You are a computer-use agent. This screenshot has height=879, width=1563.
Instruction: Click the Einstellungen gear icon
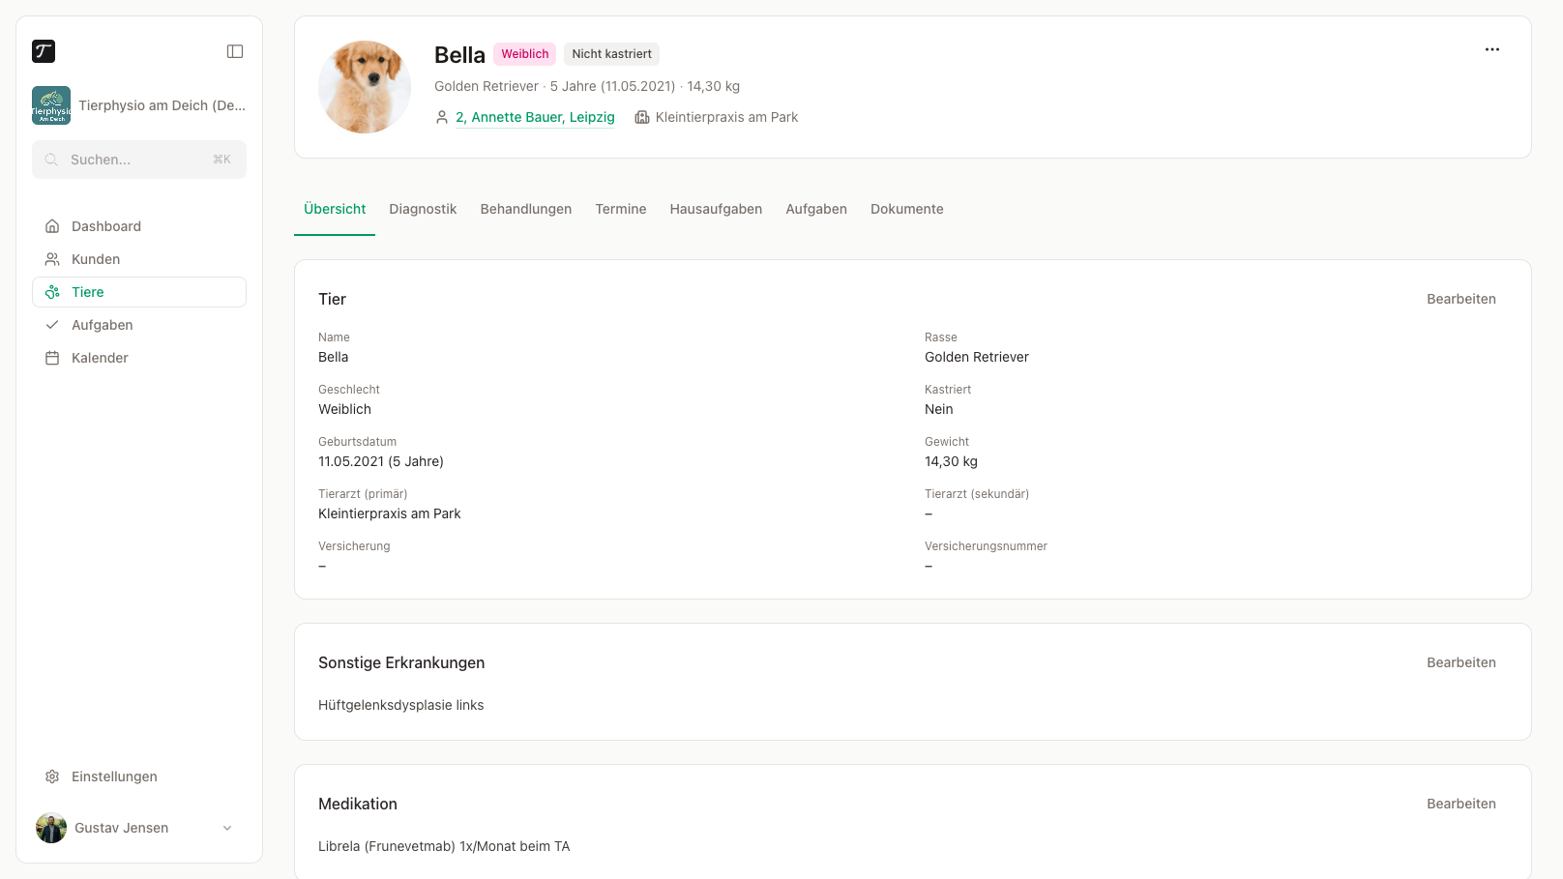click(x=52, y=776)
